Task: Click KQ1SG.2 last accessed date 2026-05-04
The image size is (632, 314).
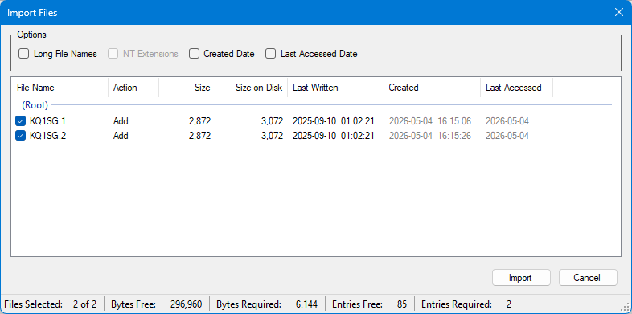Action: (x=507, y=136)
